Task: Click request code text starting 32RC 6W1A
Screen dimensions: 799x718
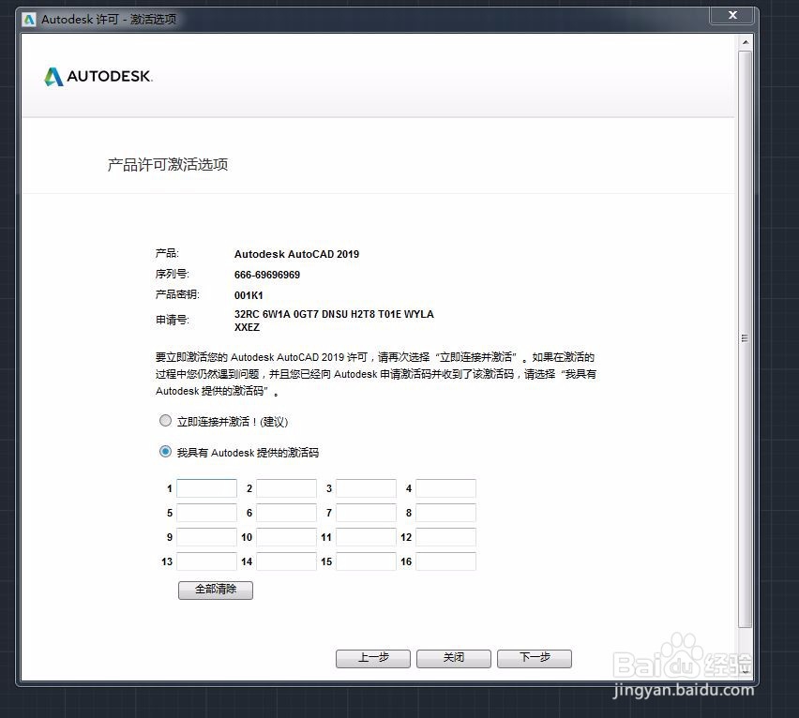Action: tap(334, 321)
